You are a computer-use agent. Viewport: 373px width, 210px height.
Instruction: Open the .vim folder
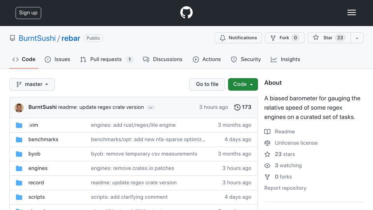[33, 125]
